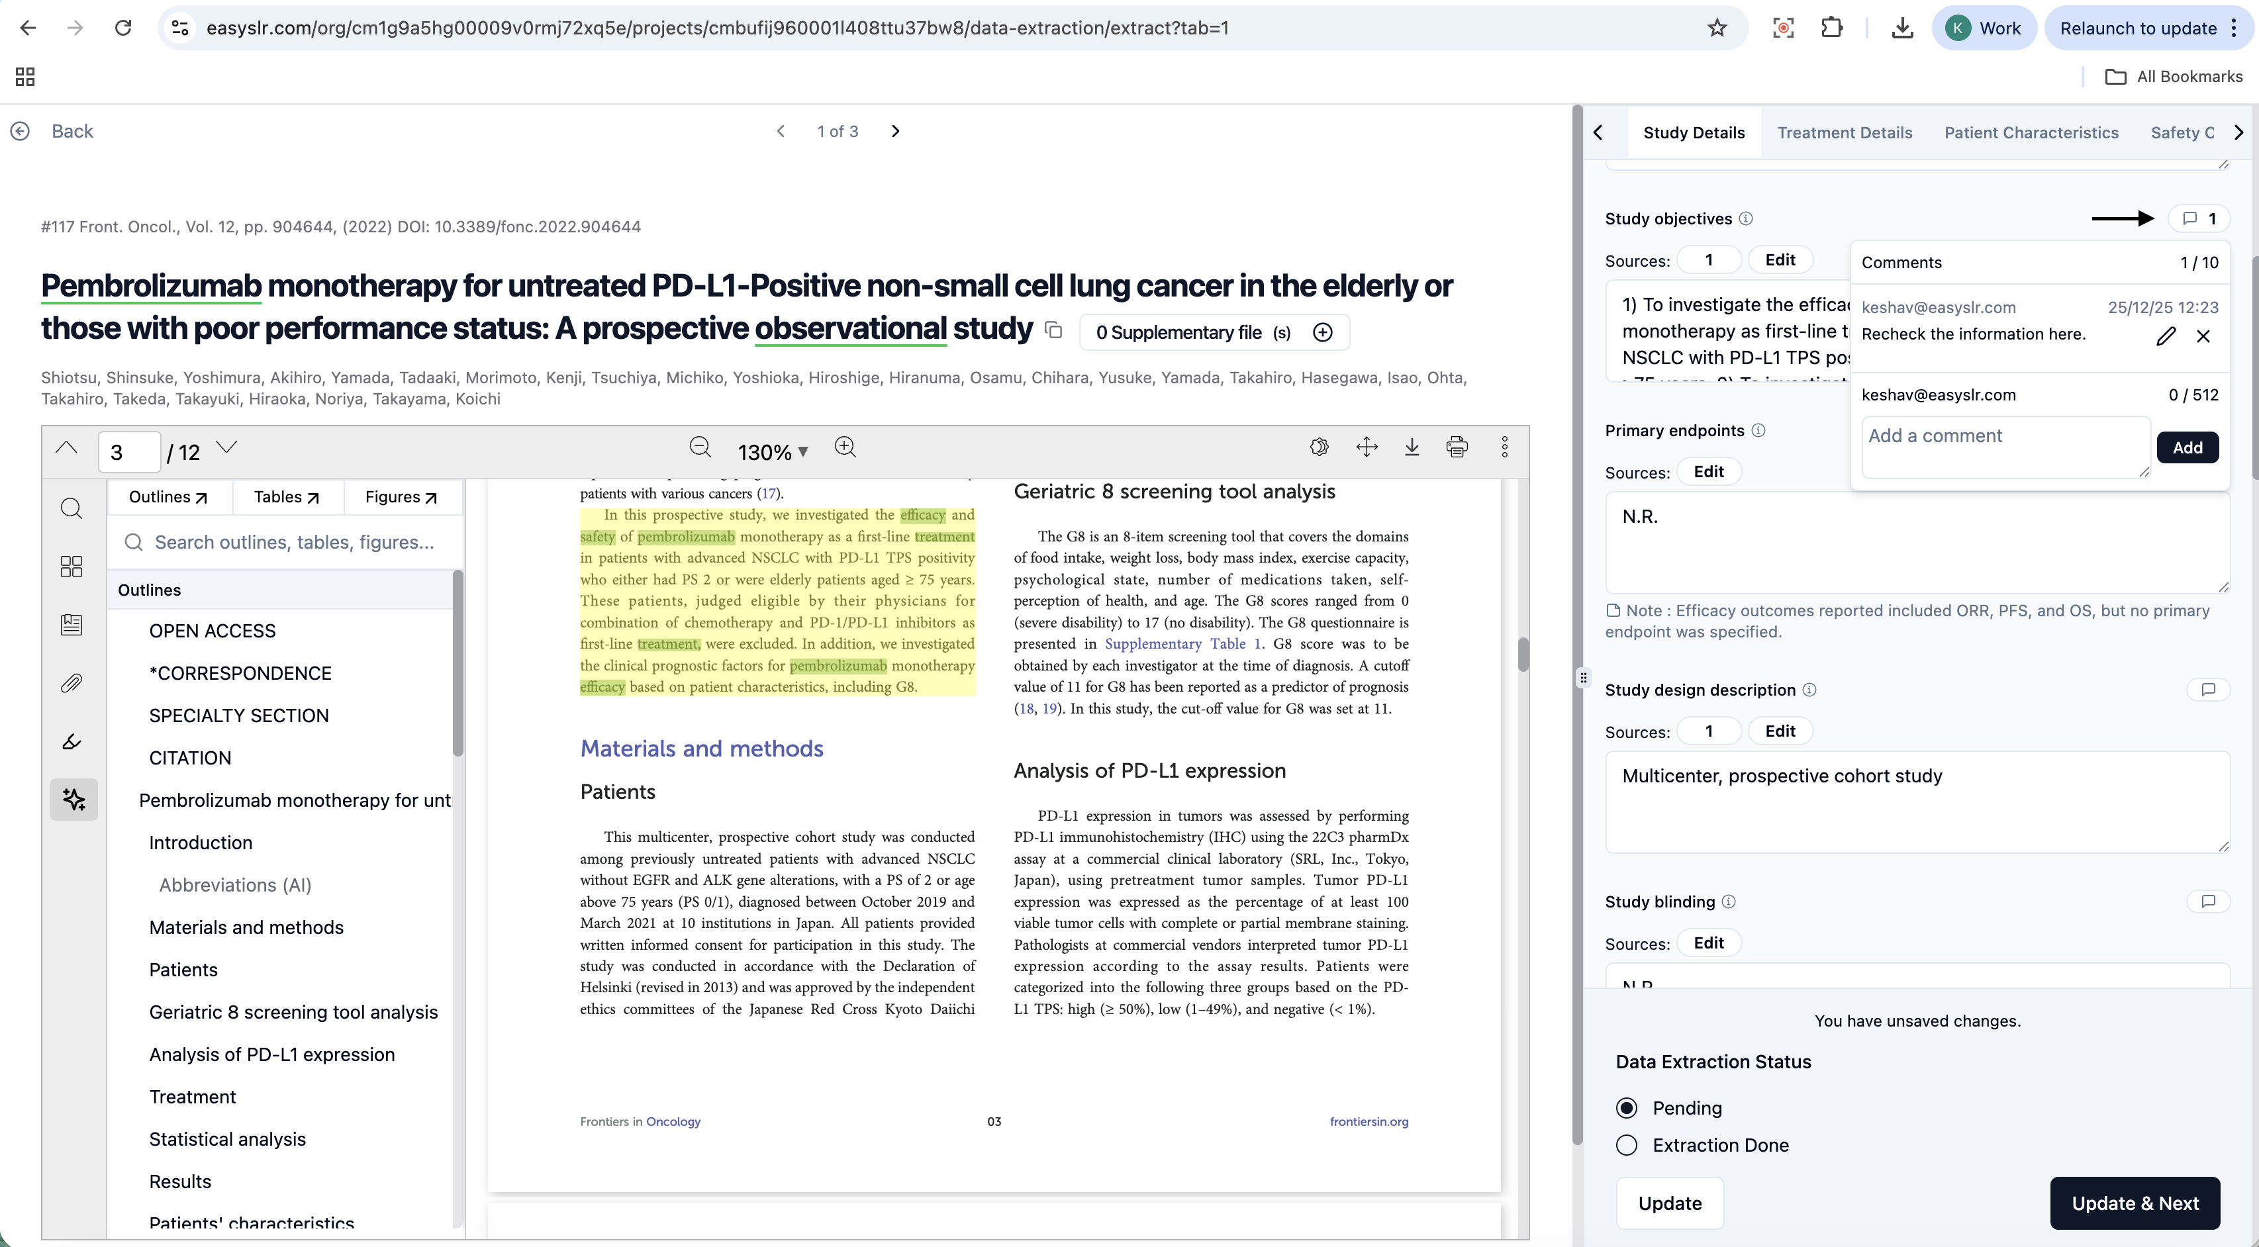The width and height of the screenshot is (2259, 1247).
Task: Open the 130% zoom level dropdown
Action: pos(773,451)
